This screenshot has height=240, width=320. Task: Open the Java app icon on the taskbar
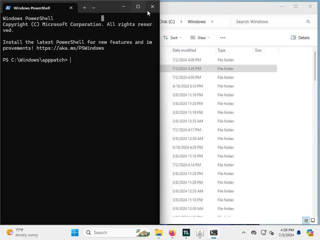tap(200, 232)
